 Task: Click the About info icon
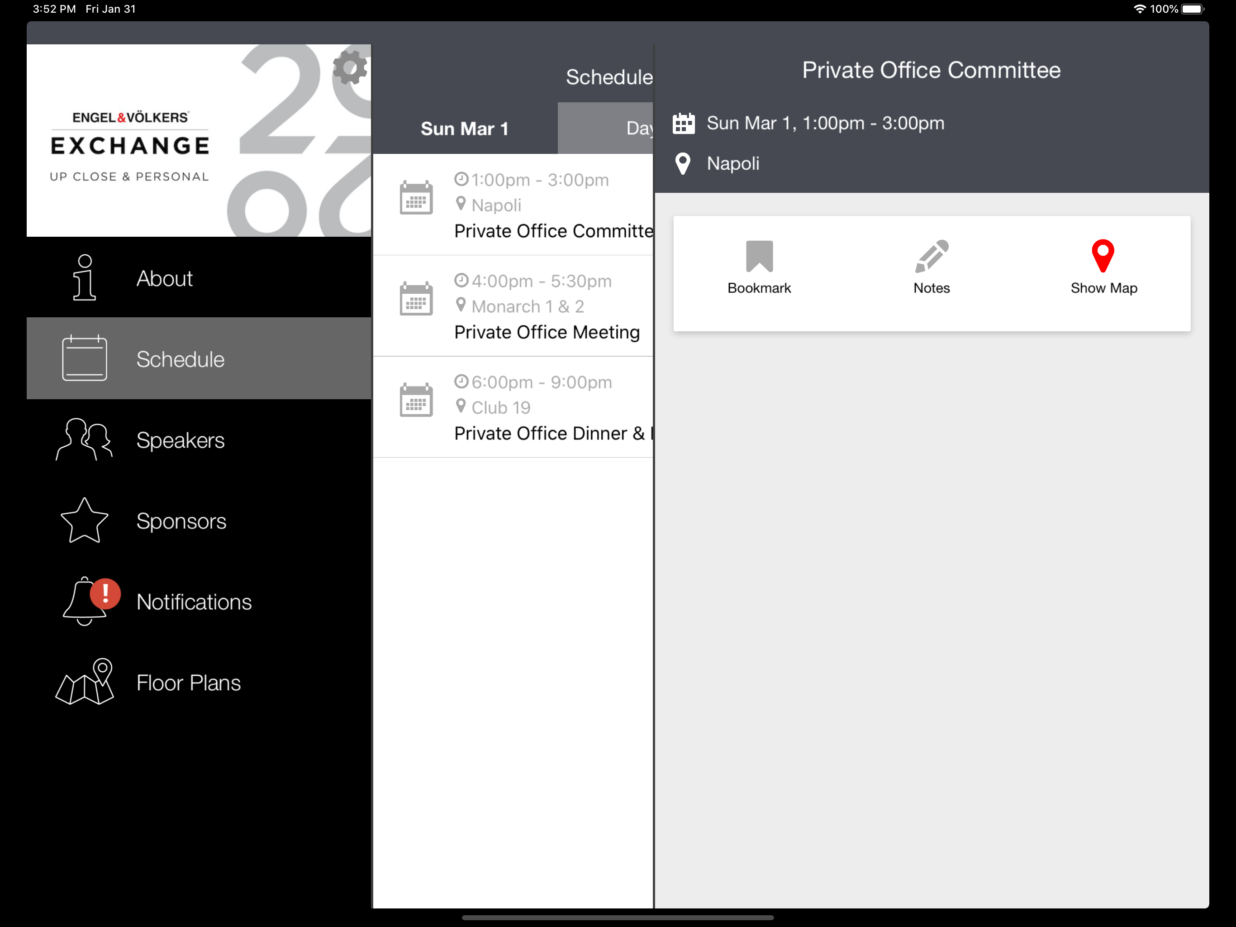click(84, 278)
